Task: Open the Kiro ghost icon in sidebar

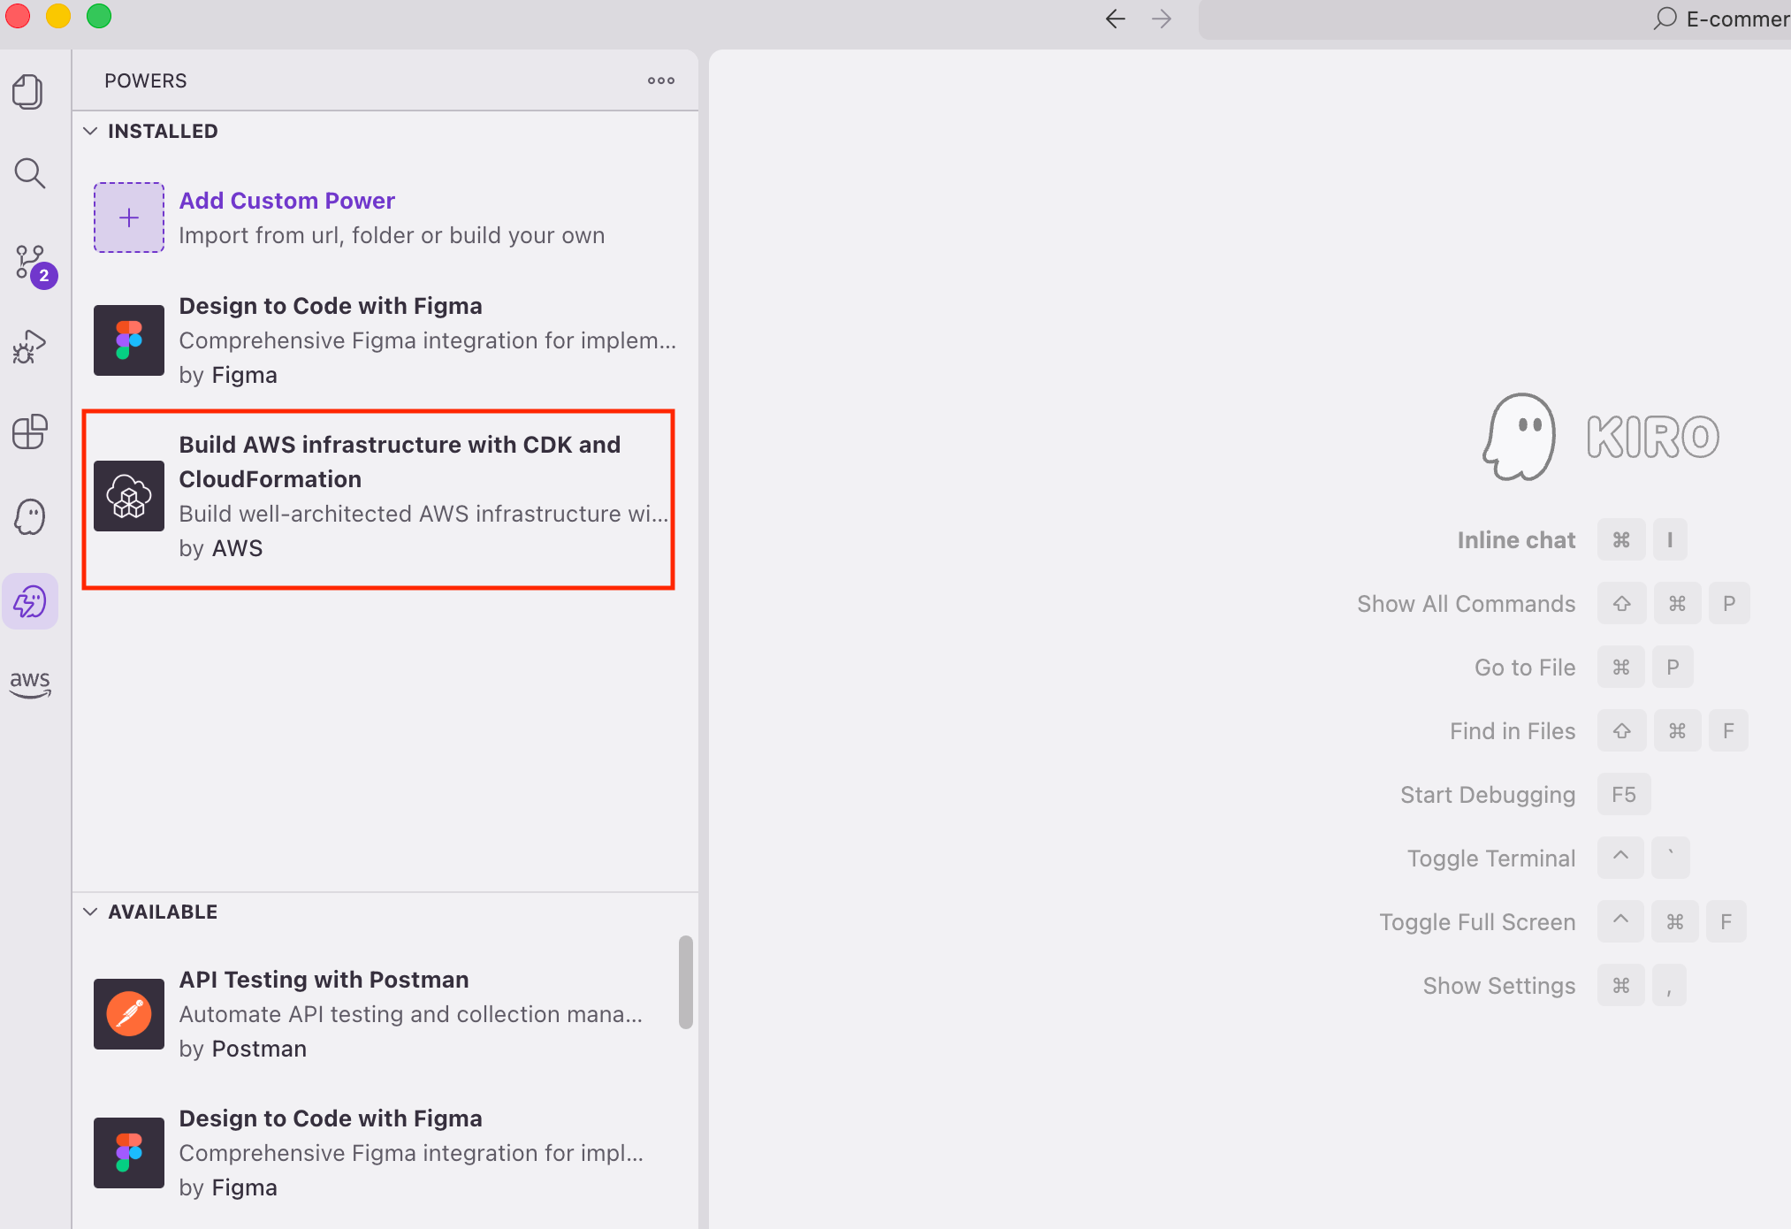Action: [29, 517]
